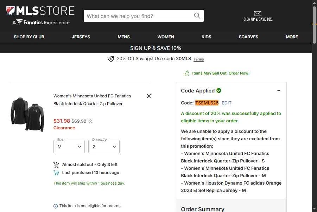Image resolution: width=317 pixels, height=212 pixels.
Task: Click the 20% discount success message
Action: [x=231, y=117]
